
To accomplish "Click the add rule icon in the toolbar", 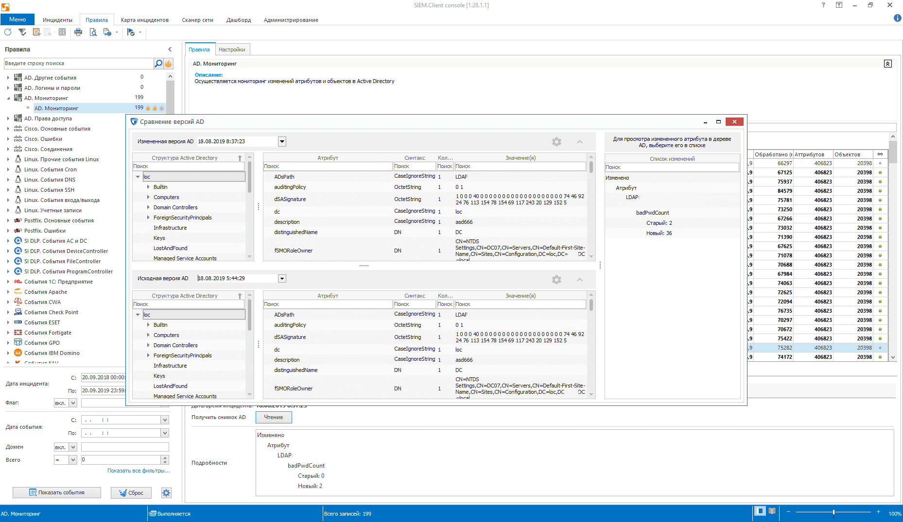I will coord(36,32).
